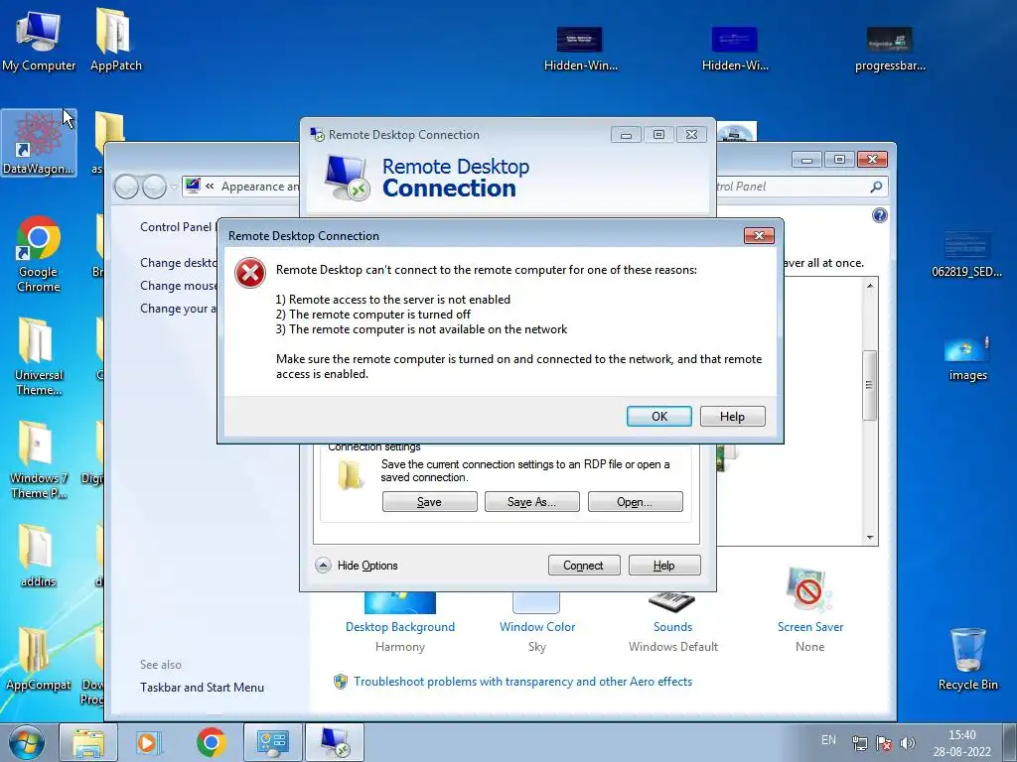Switch to Control Panel taskbar button
The image size is (1017, 762).
click(x=273, y=742)
